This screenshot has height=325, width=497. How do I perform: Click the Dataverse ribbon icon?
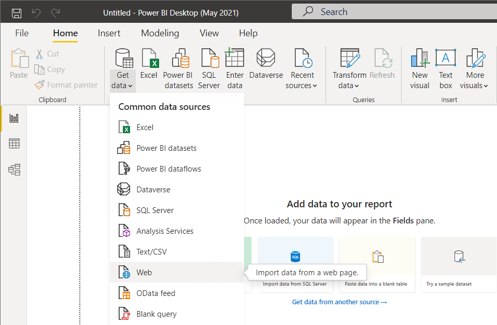266,58
